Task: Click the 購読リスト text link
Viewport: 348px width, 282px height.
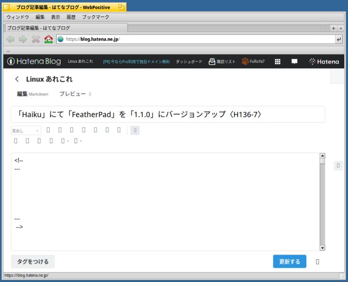Action: pos(226,61)
